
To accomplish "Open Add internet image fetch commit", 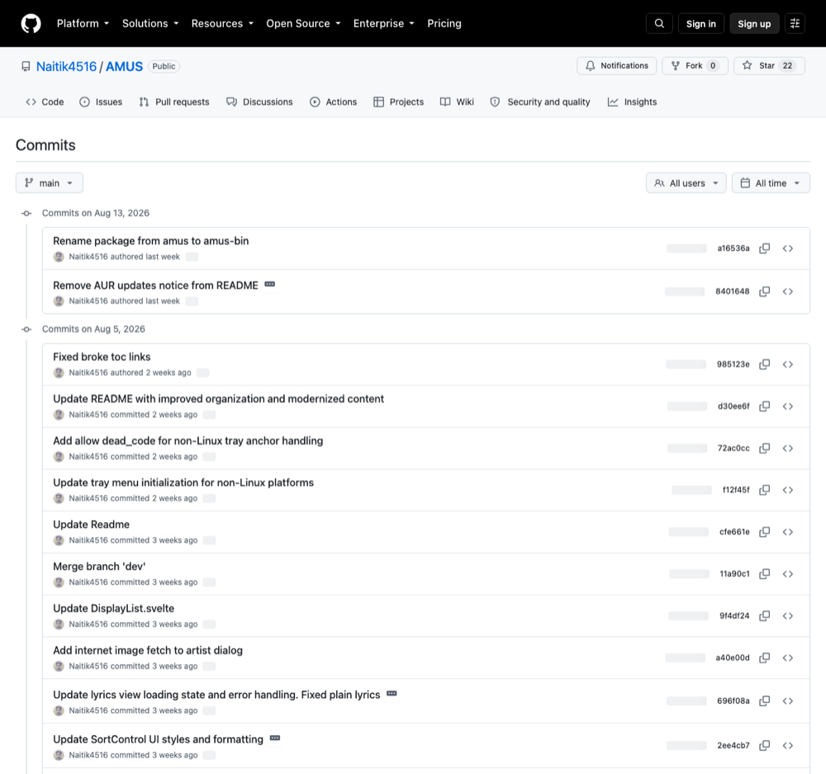I will click(148, 650).
